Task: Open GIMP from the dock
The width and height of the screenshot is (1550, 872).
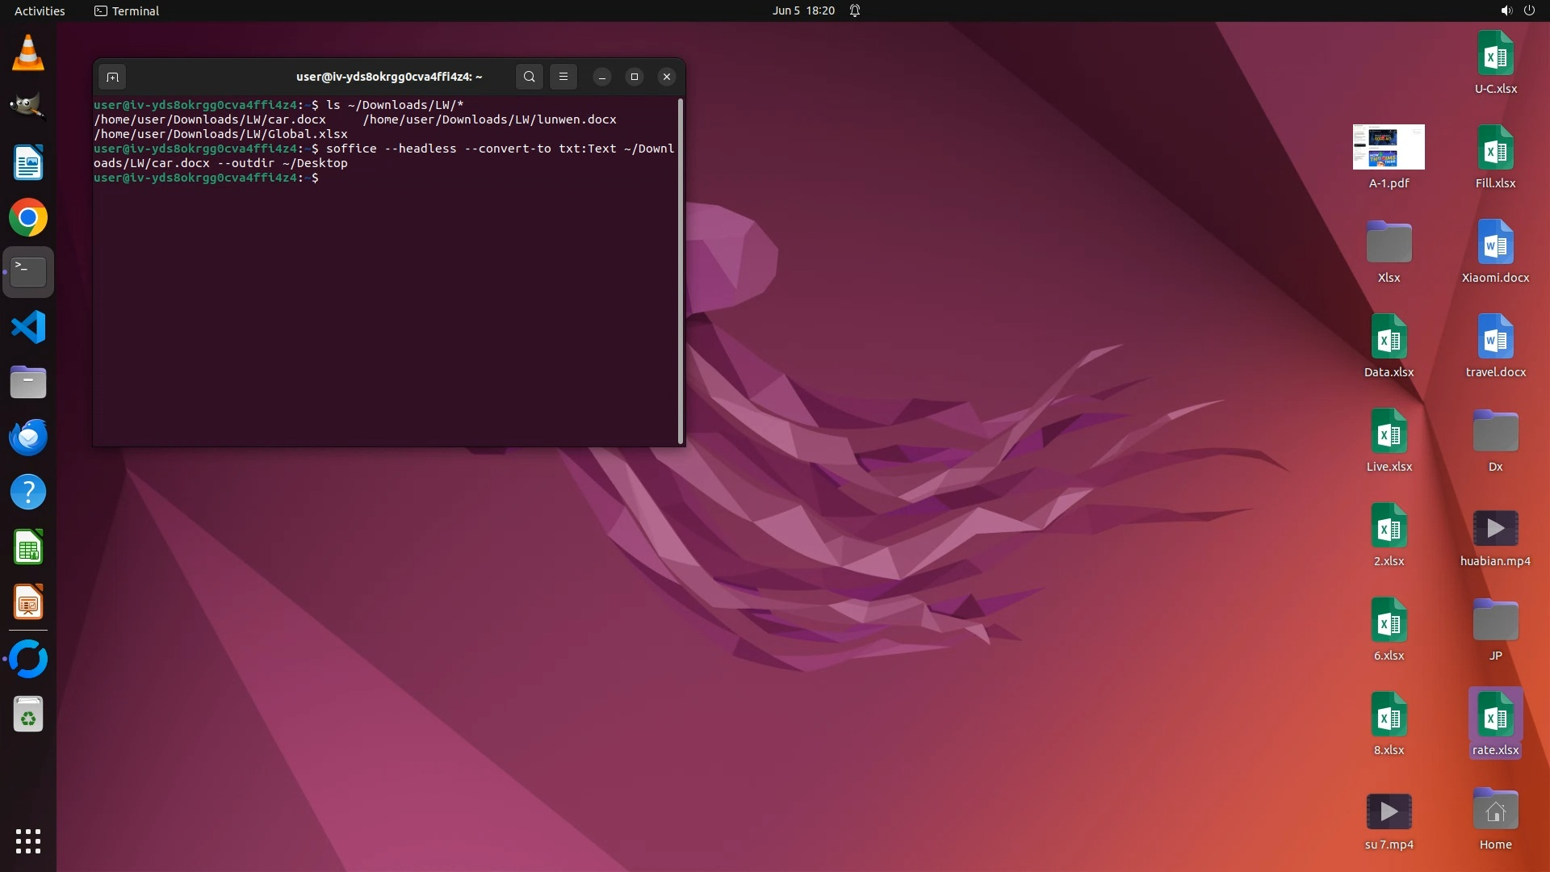Action: [28, 107]
